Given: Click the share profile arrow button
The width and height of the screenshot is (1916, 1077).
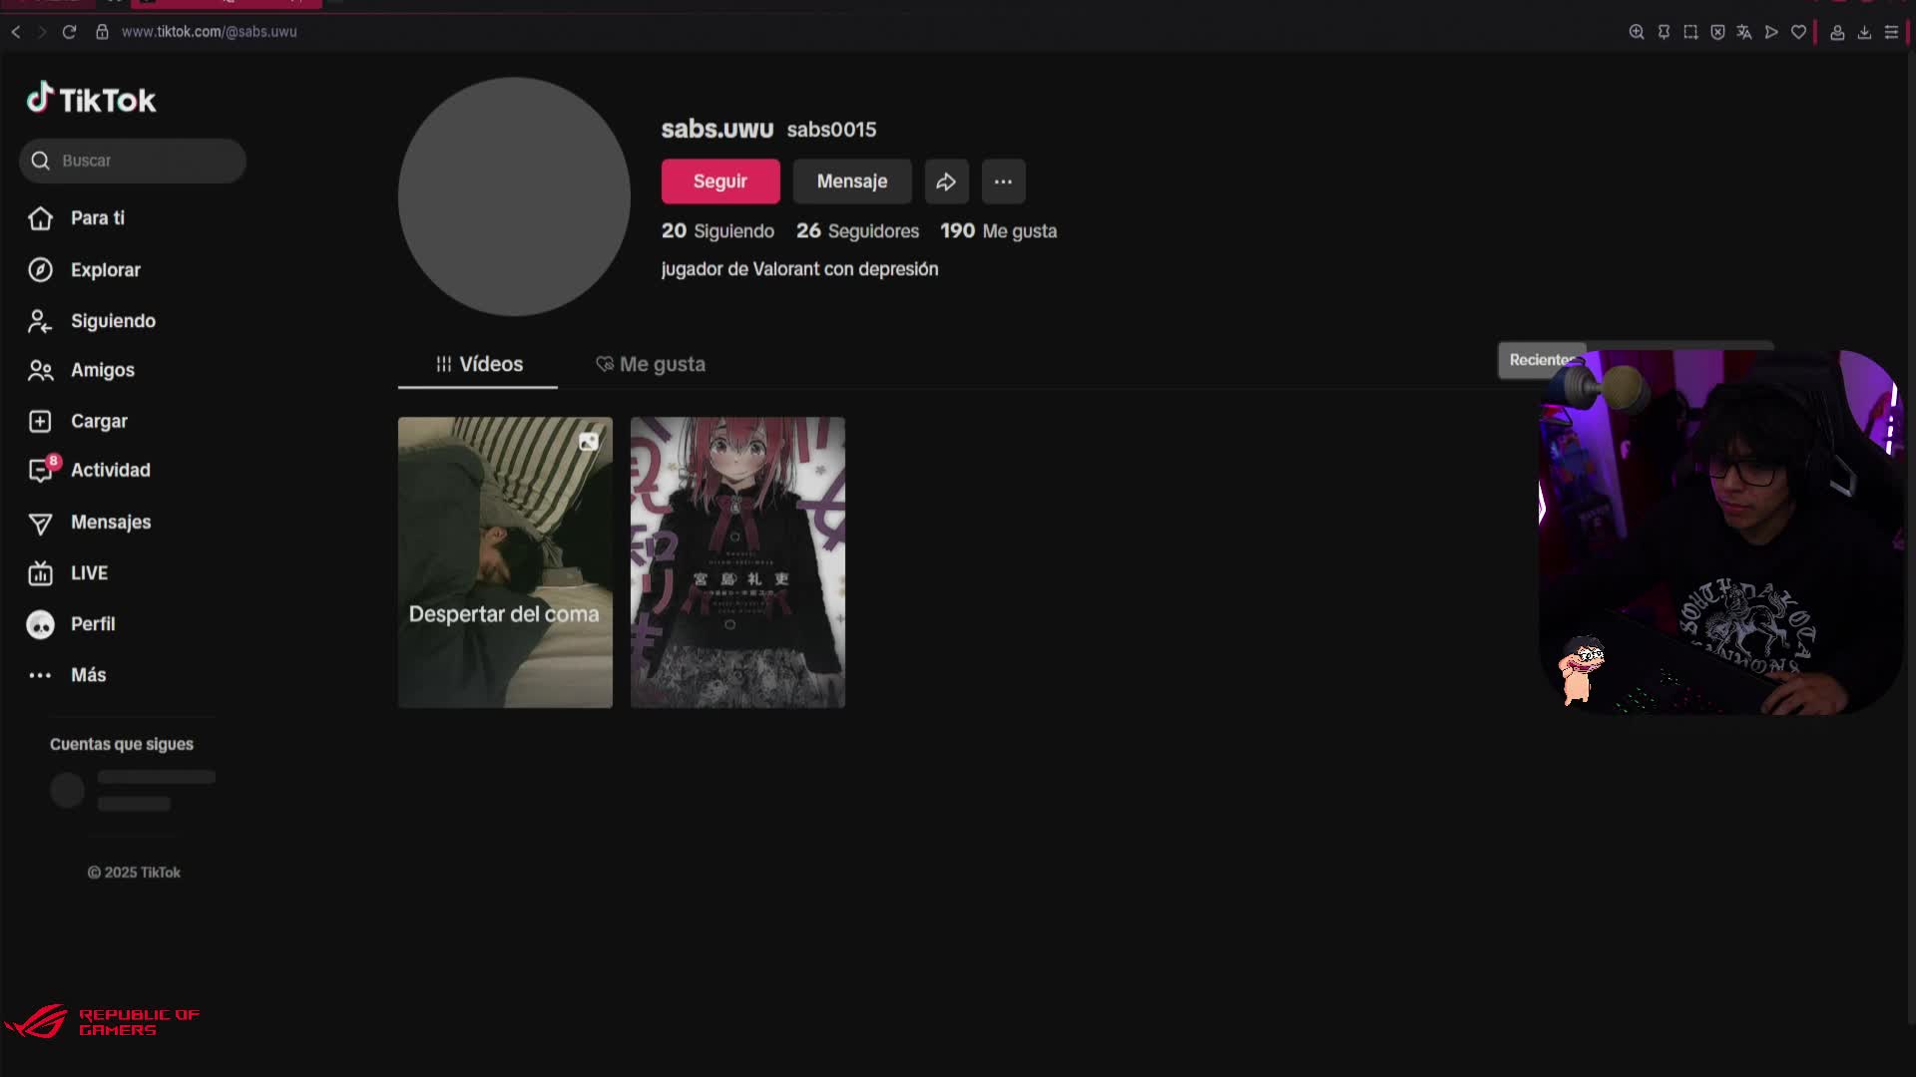Looking at the screenshot, I should 946,181.
